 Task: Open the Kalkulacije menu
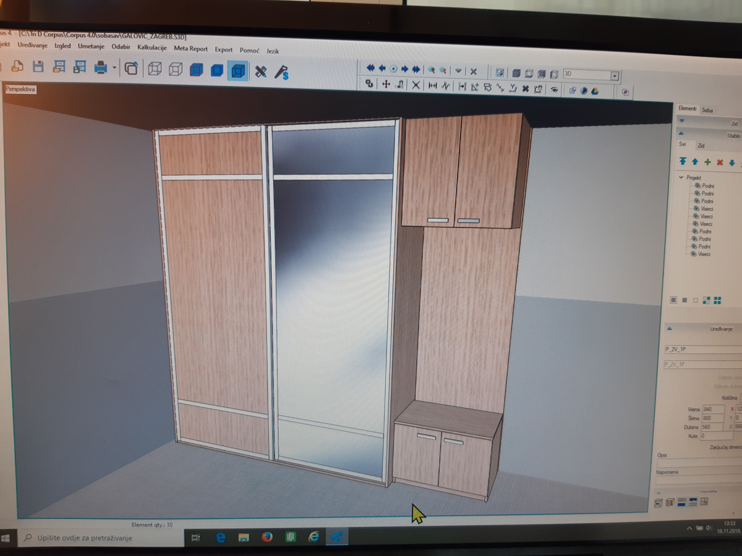pos(152,48)
